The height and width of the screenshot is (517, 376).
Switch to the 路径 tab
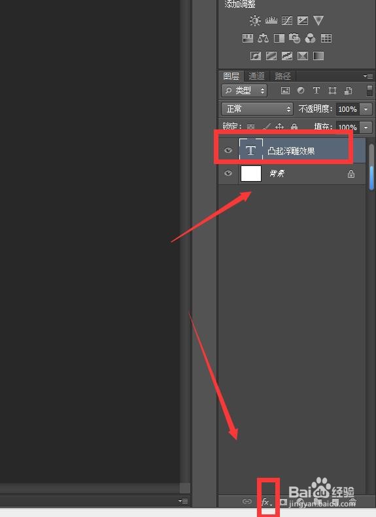(282, 76)
